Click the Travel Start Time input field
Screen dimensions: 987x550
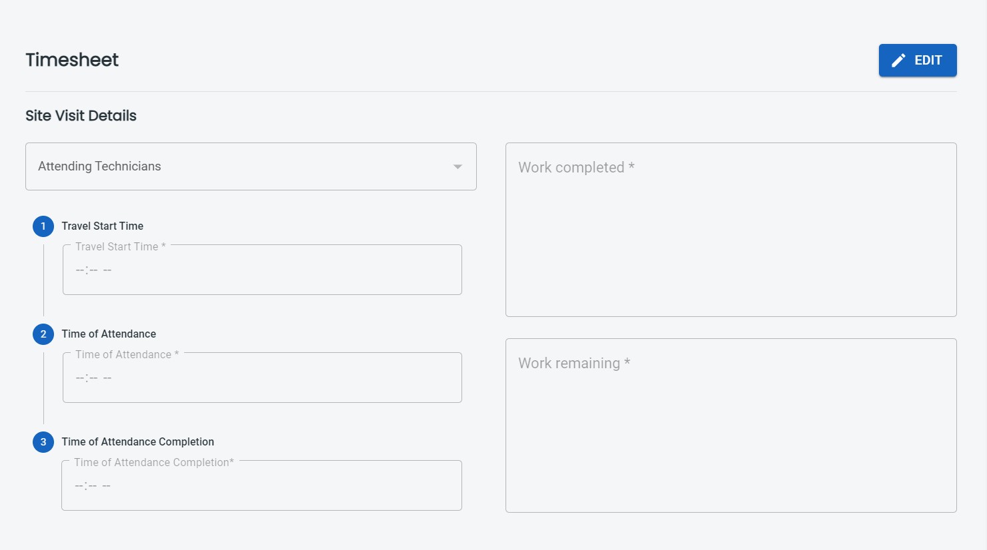click(x=262, y=270)
